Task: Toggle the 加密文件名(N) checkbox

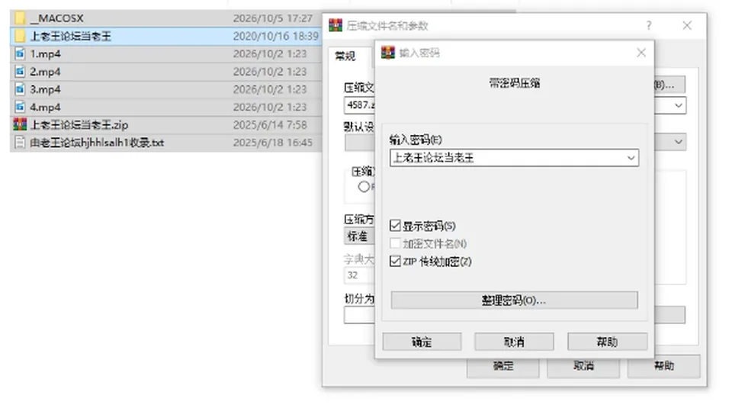Action: (x=395, y=243)
